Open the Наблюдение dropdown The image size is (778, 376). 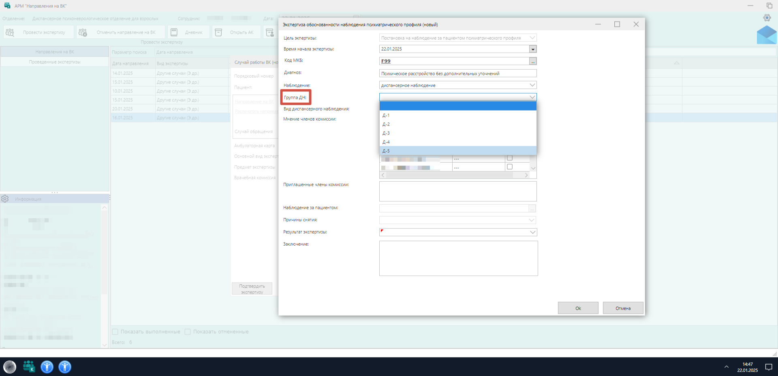[532, 85]
